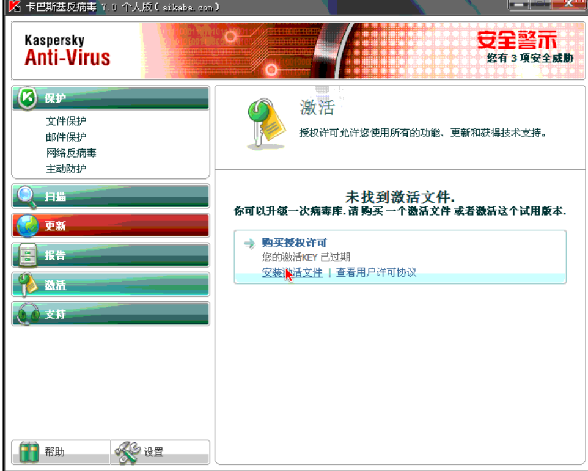Click the Kaspersky logo in the title bar
This screenshot has width=588, height=471.
click(x=14, y=6)
